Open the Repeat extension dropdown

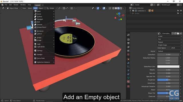pos(170,42)
